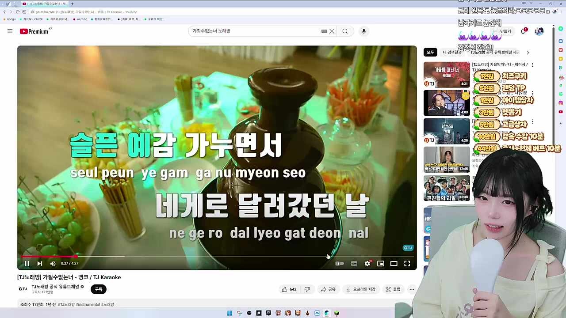Select TJ노래방 공식 유튜브채널 제공 chip

tap(495, 52)
